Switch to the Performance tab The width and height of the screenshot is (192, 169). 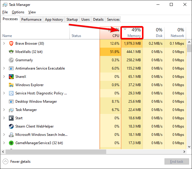[x=31, y=20]
